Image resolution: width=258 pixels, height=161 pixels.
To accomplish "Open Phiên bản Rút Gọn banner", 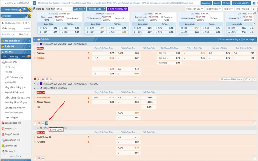I will [x=16, y=10].
